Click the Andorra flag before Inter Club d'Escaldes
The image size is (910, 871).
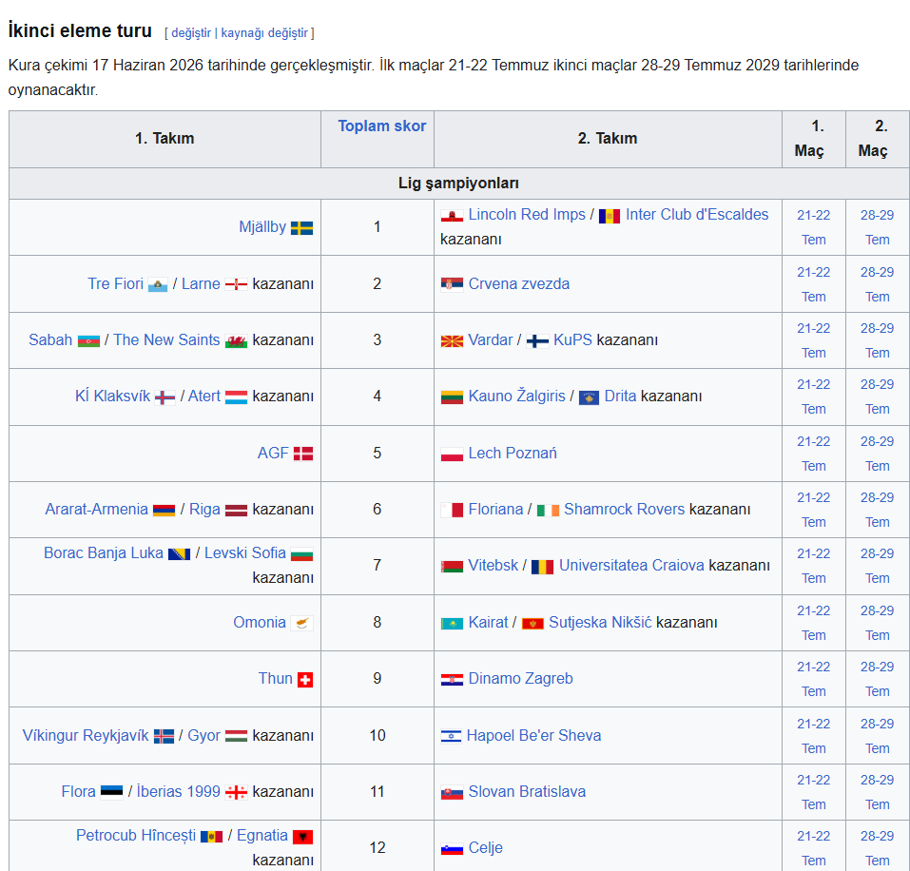[610, 216]
